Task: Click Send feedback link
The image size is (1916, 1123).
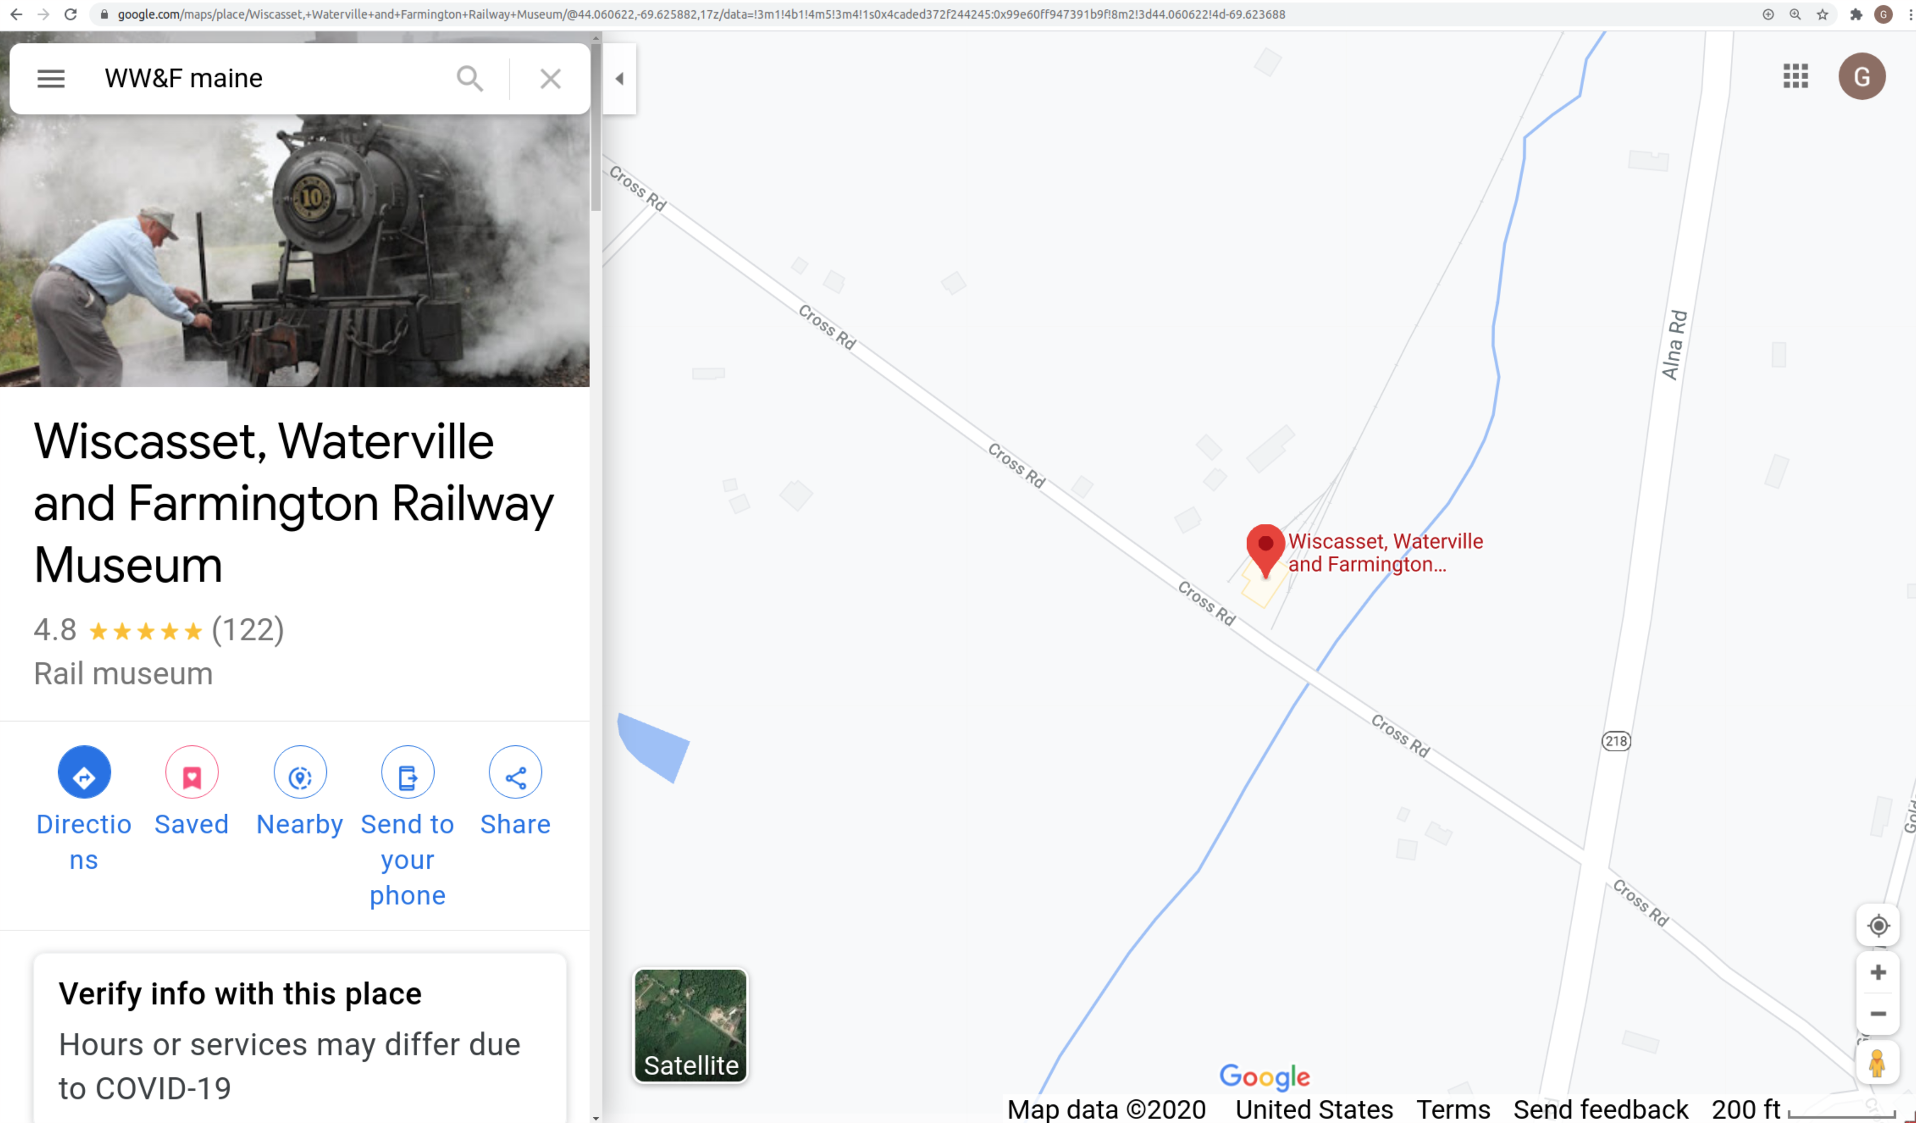Action: pyautogui.click(x=1600, y=1109)
